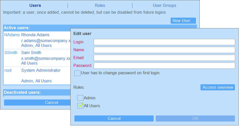Focus the Name text field
The image size is (241, 128).
pyautogui.click(x=164, y=50)
